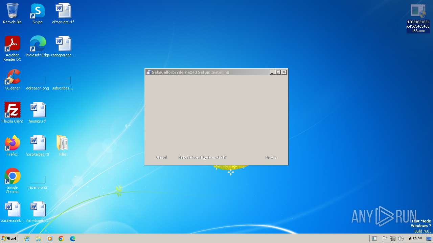Select the marydomain document icon
Screen dimensions: 433x243
click(38, 212)
